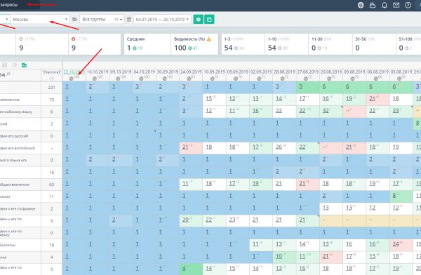The image size is (421, 275).
Task: Open the 04.07.2019 — 25.10.2019 date range
Action: tap(162, 20)
